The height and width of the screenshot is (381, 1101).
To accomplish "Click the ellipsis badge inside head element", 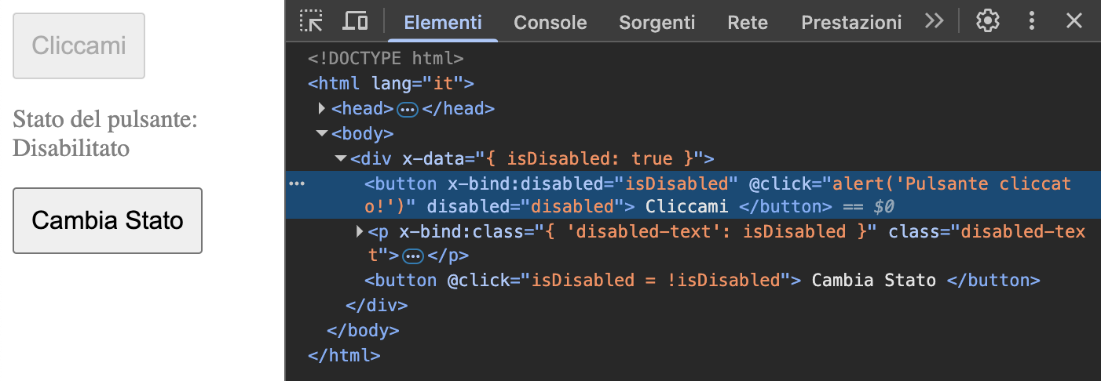I will point(408,109).
